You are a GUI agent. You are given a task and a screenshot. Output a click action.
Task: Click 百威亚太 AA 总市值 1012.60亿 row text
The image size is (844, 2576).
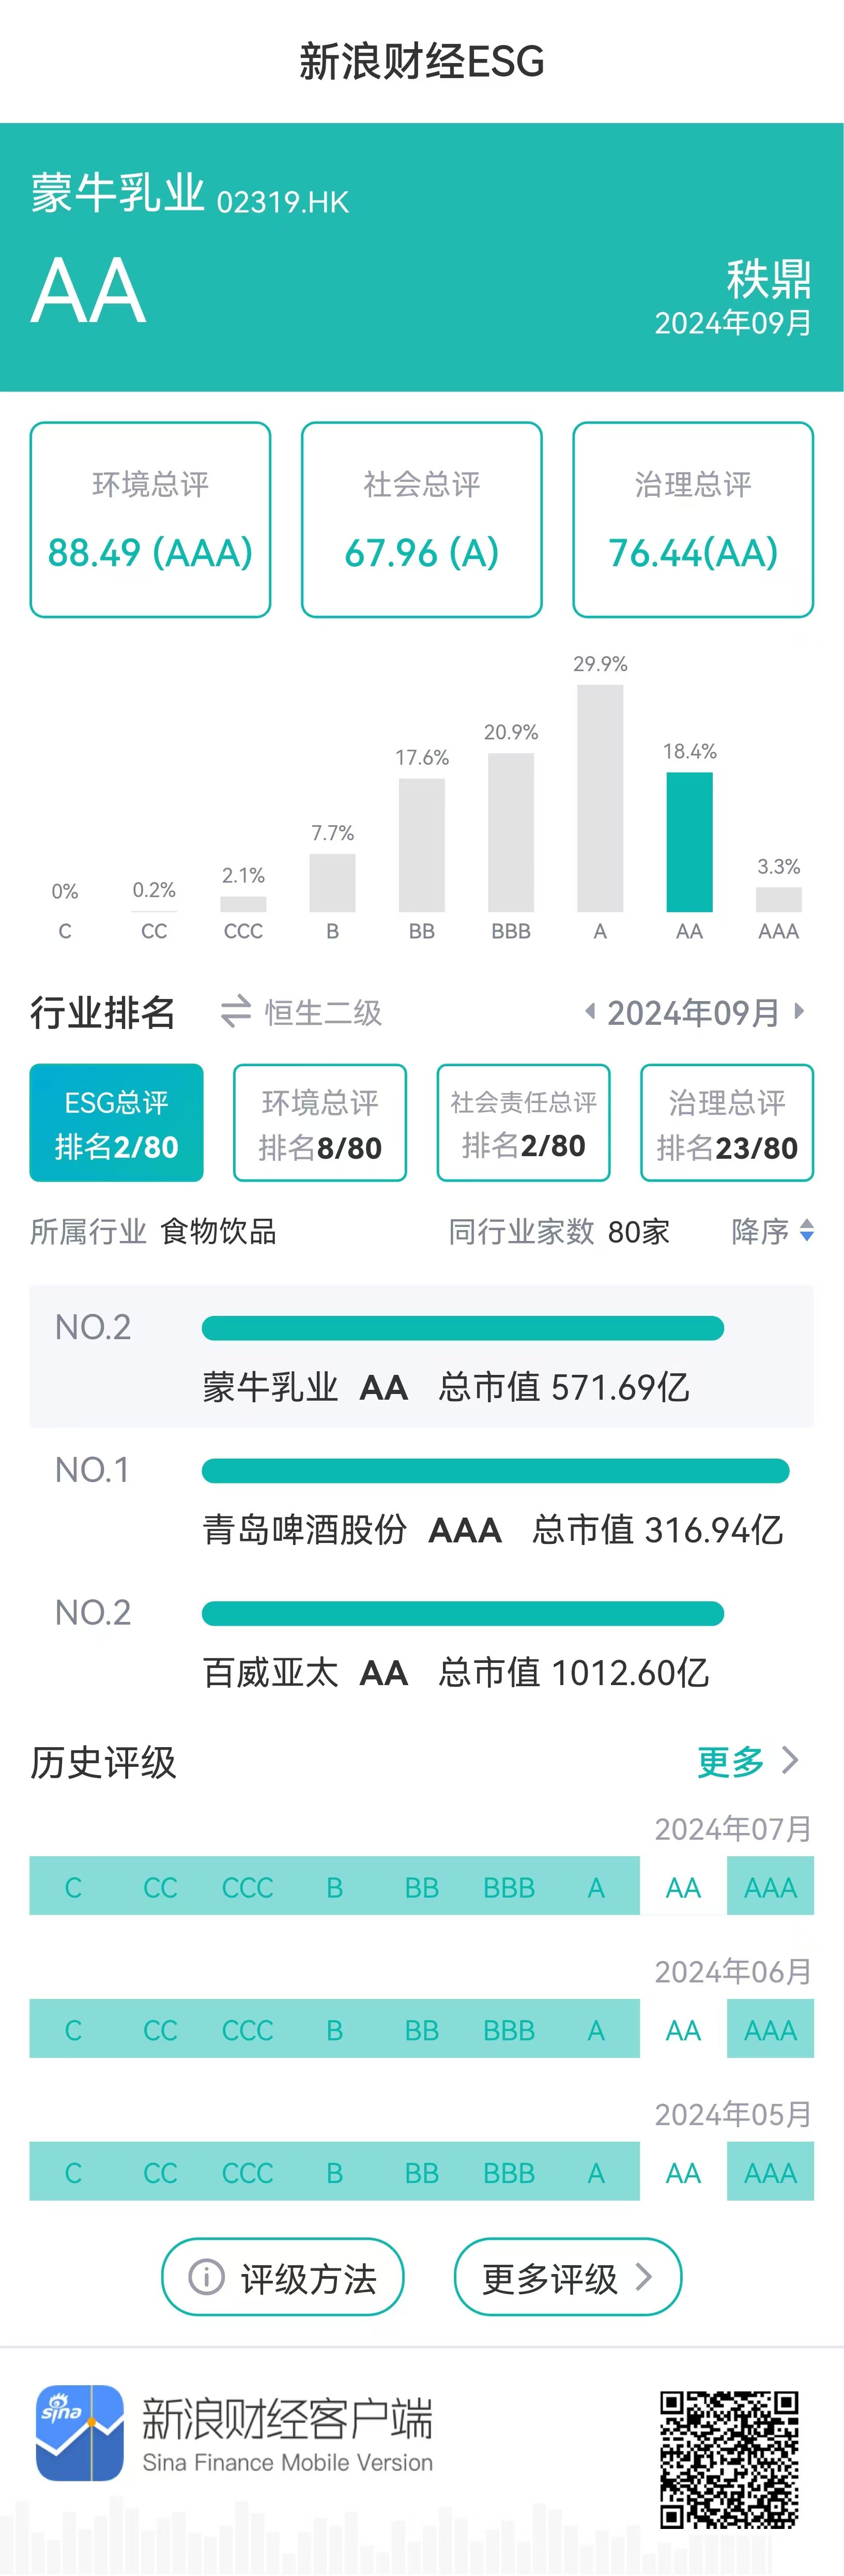coord(456,1672)
